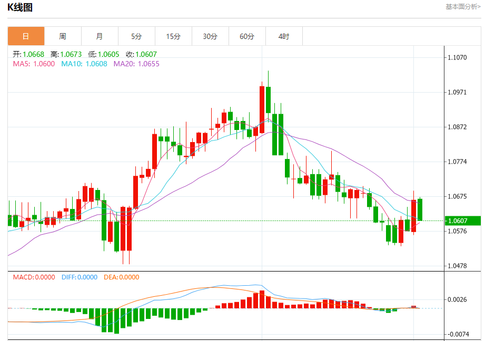Click the DIFF:0.0000 indicator label
The image size is (485, 341).
pos(80,277)
